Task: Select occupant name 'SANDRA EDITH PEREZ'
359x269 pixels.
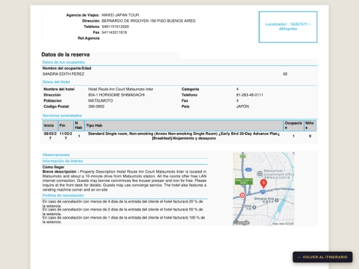Action: coord(63,74)
